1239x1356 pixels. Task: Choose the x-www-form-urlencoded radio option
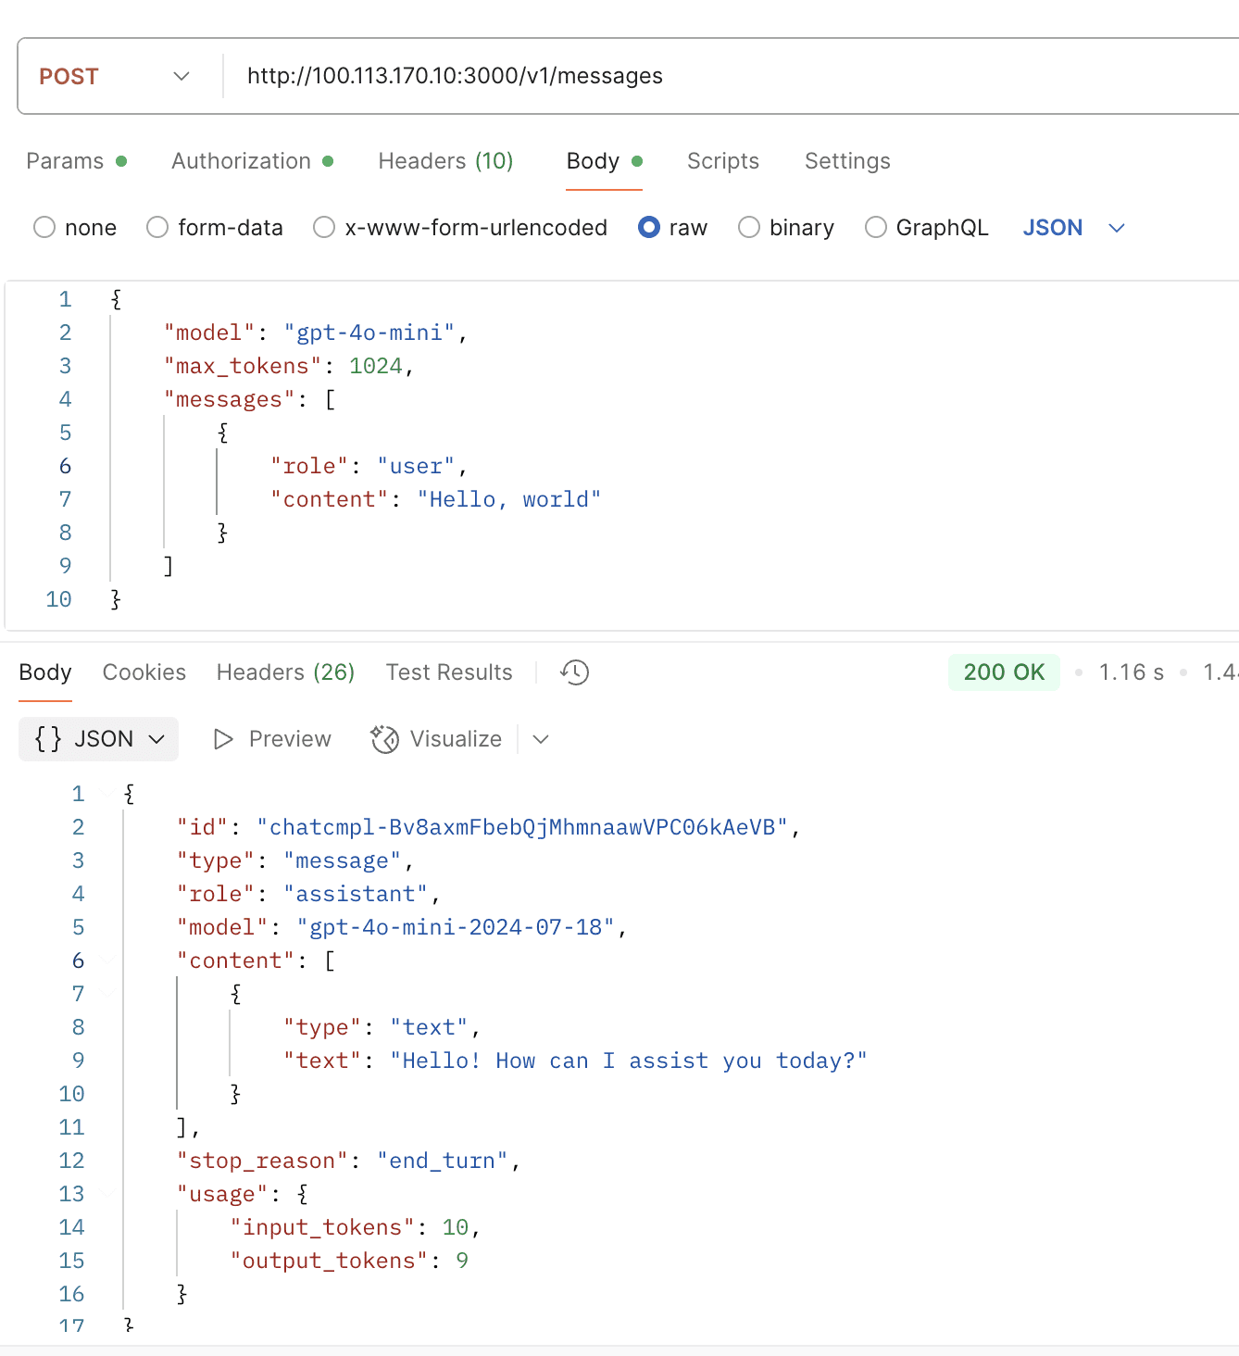click(324, 228)
